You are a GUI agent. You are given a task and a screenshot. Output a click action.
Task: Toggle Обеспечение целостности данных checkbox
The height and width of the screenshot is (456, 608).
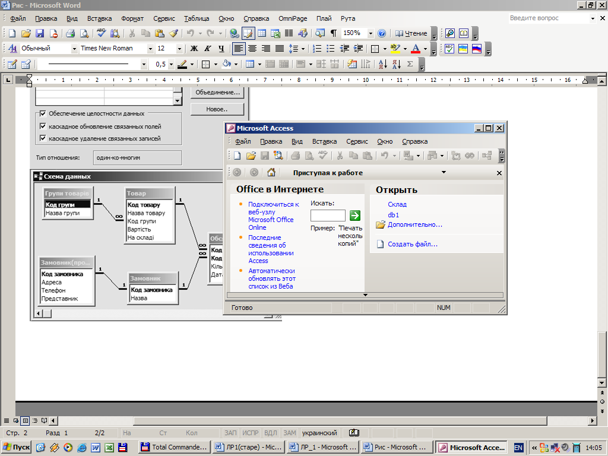tap(43, 113)
